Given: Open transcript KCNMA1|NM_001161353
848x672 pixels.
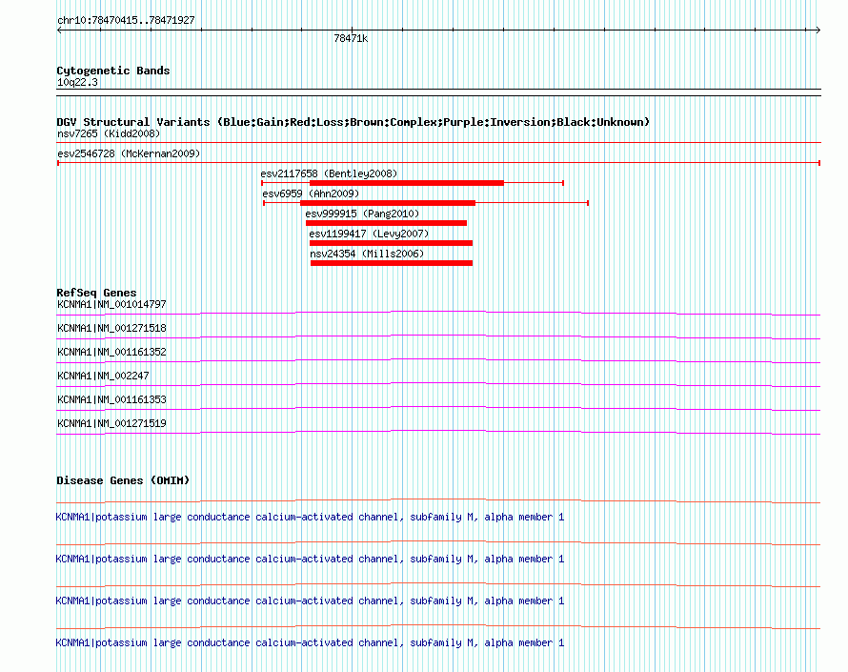Looking at the screenshot, I should pyautogui.click(x=111, y=399).
